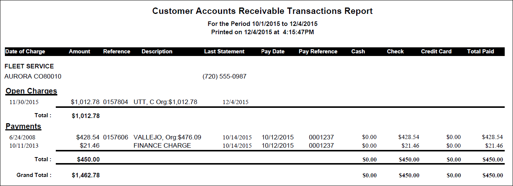Click the Last Statement column header
This screenshot has height=186, width=513.
224,51
